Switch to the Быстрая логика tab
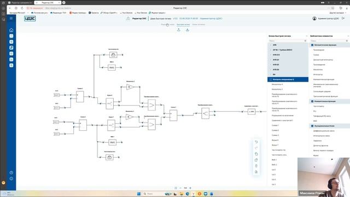The image size is (350, 197). point(183,25)
